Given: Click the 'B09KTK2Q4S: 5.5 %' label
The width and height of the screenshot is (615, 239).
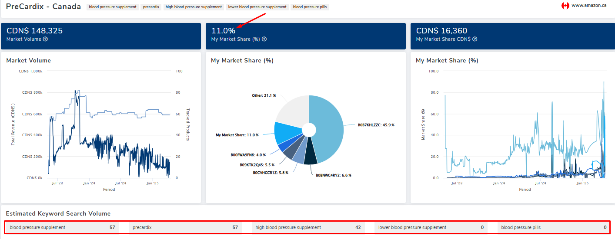Looking at the screenshot, I should tap(257, 165).
